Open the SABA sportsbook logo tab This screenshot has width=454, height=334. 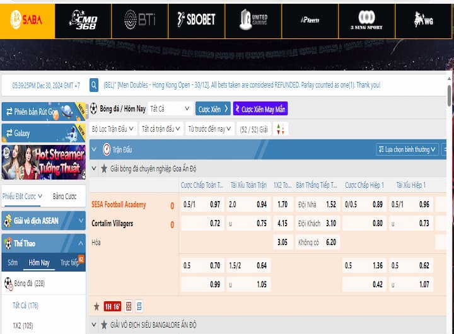point(27,20)
